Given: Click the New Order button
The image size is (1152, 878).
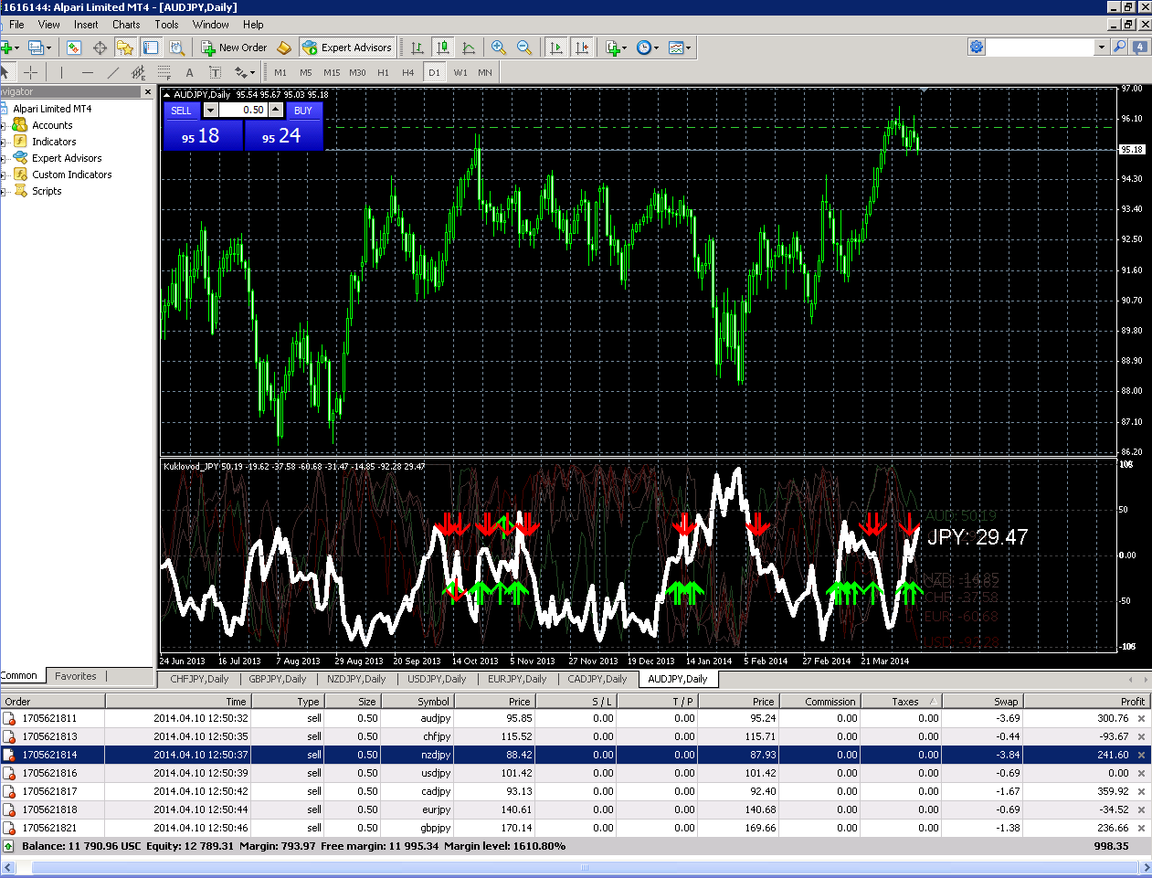Looking at the screenshot, I should (x=234, y=48).
